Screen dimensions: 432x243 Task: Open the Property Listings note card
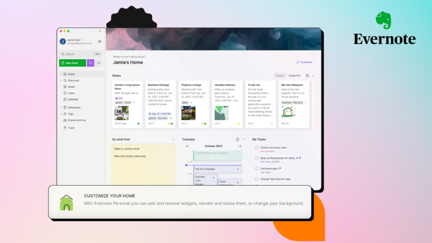coord(194,105)
